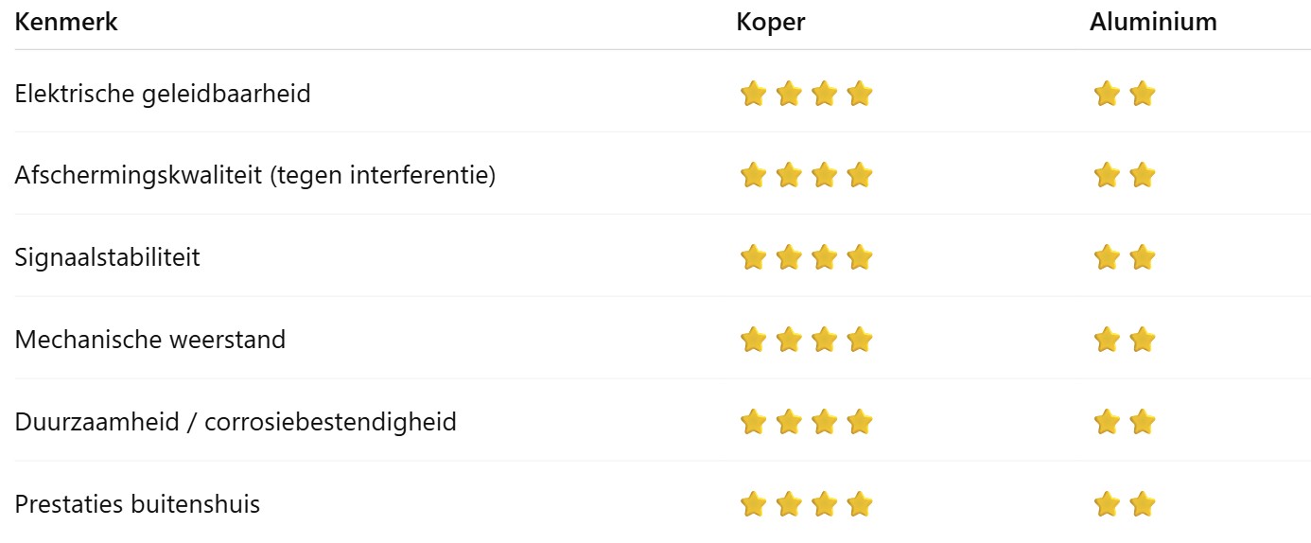Click the Aluminium stars for Signaalstabiliteit
The width and height of the screenshot is (1311, 543).
(x=1125, y=257)
